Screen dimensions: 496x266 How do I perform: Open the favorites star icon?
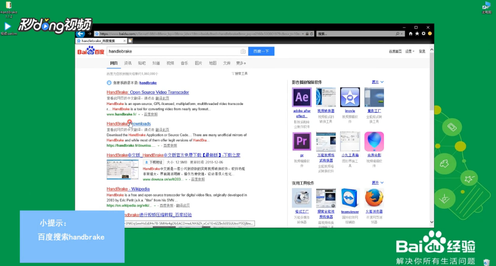pos(417,34)
